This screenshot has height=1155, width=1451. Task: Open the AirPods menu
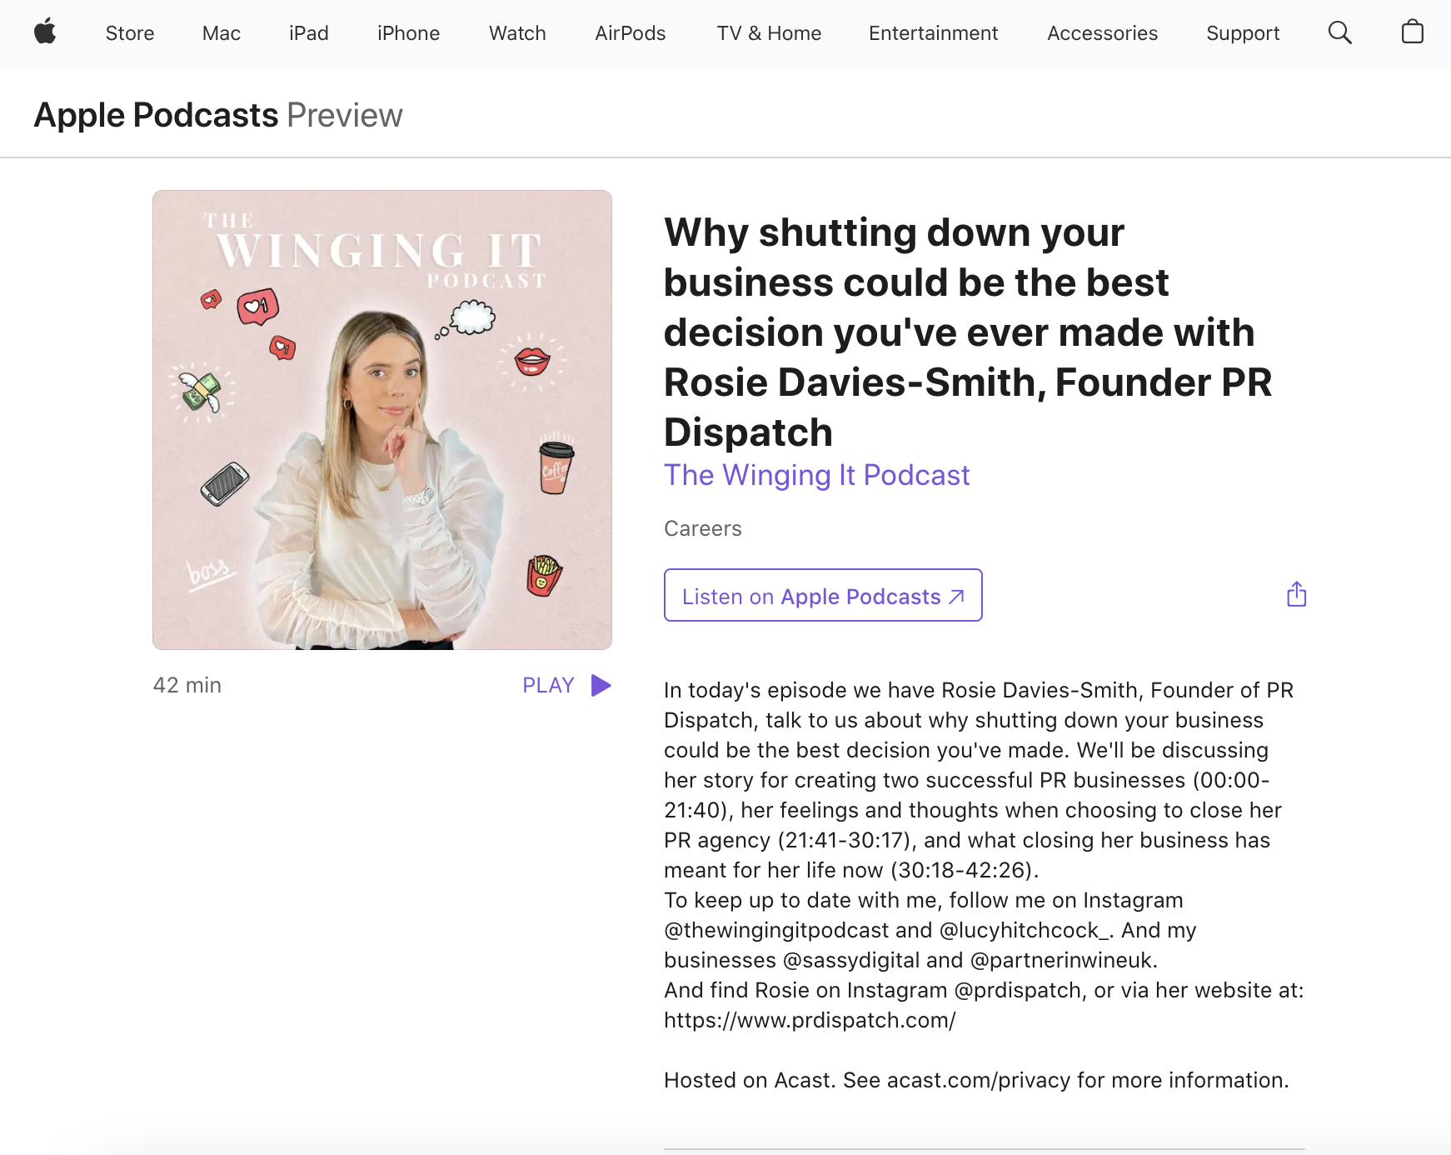click(x=631, y=33)
